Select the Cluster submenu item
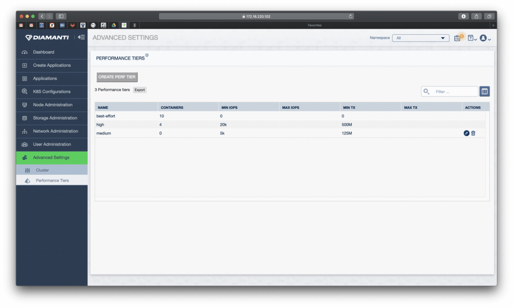This screenshot has width=513, height=307. point(52,170)
